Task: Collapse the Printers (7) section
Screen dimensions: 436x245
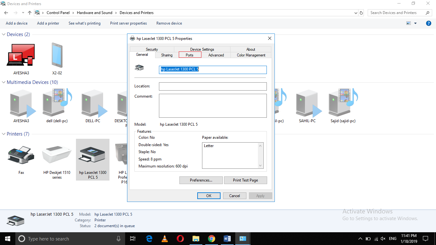Action: point(3,134)
